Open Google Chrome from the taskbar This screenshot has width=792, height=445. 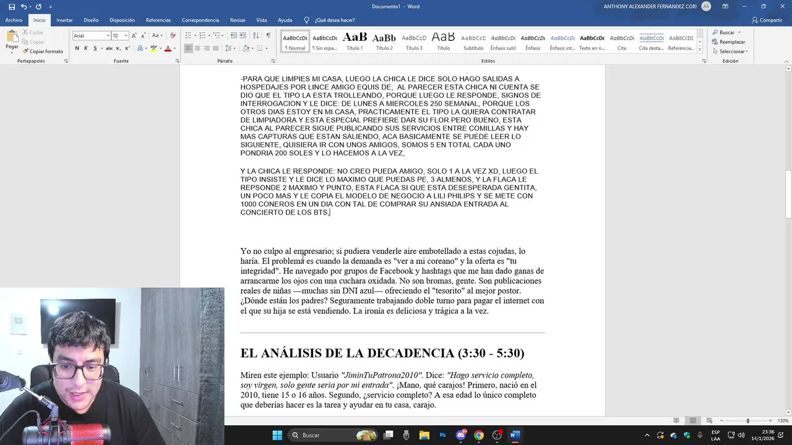click(478, 435)
